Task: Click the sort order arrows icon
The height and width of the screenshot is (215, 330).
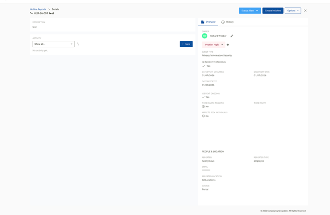Action: pyautogui.click(x=77, y=44)
